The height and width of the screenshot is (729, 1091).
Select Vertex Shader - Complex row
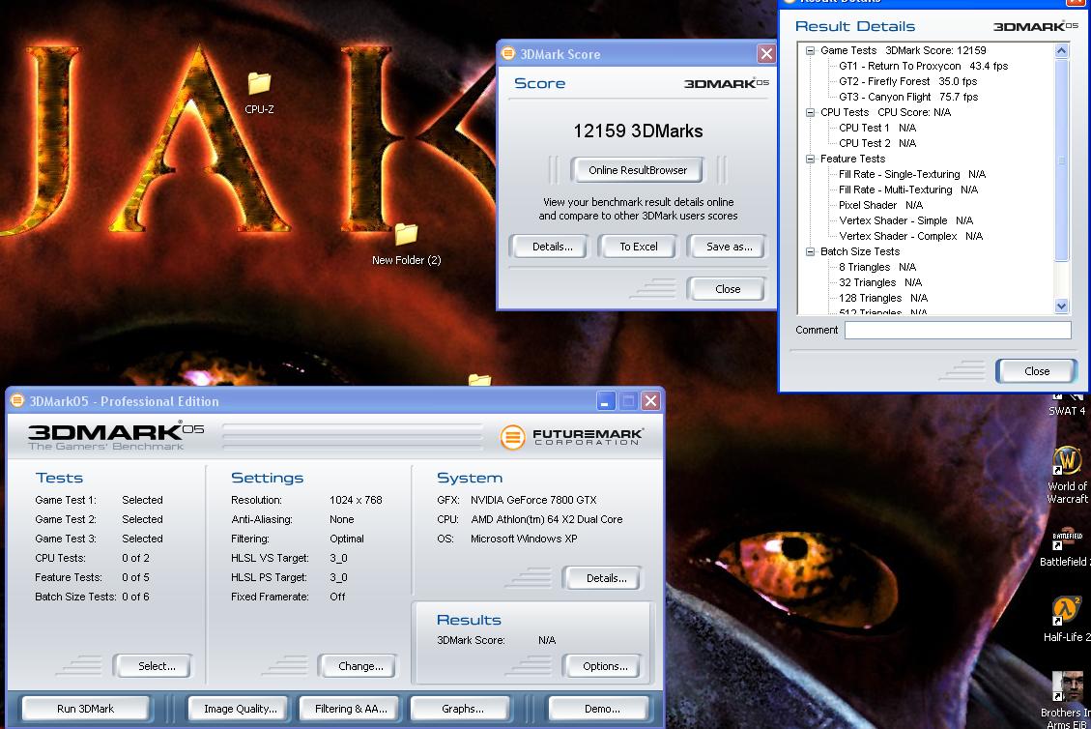point(911,236)
